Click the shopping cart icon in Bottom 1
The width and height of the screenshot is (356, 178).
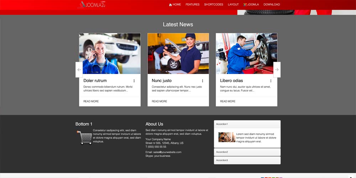84,137
